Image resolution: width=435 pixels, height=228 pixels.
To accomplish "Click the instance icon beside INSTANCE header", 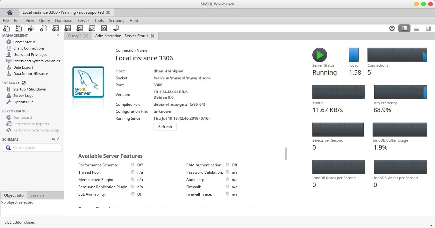I will coord(24,83).
